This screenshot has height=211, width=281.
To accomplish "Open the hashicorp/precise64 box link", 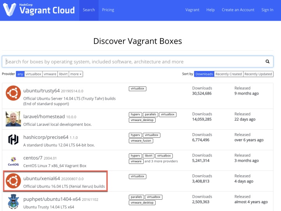I will 46,137.
